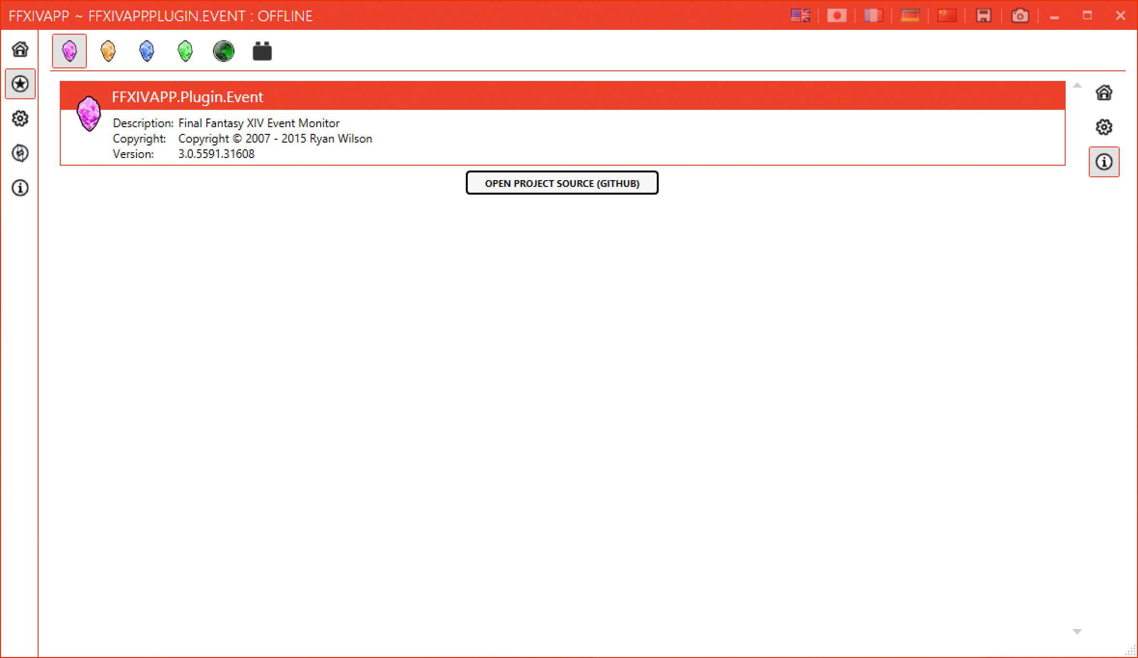1138x658 pixels.
Task: Select the German flag language option
Action: [x=910, y=16]
